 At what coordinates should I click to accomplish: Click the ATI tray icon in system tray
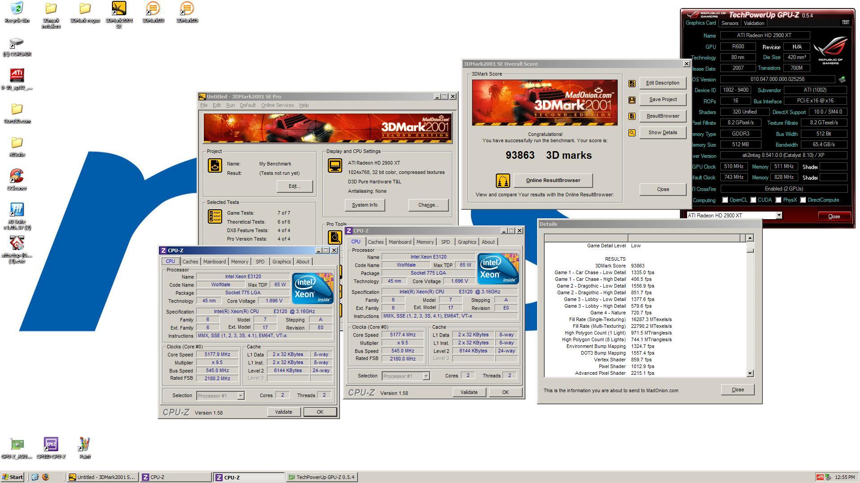click(x=820, y=477)
